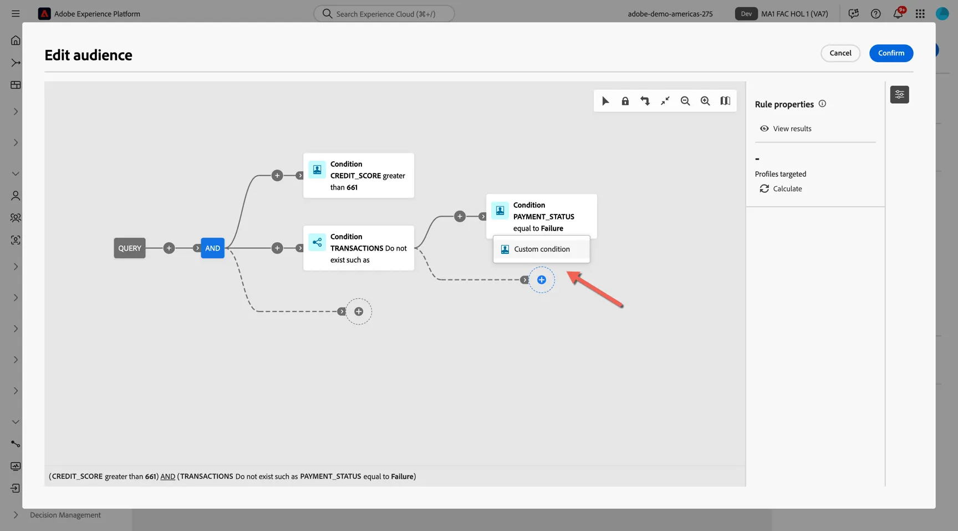Open the user profile avatar

942,14
